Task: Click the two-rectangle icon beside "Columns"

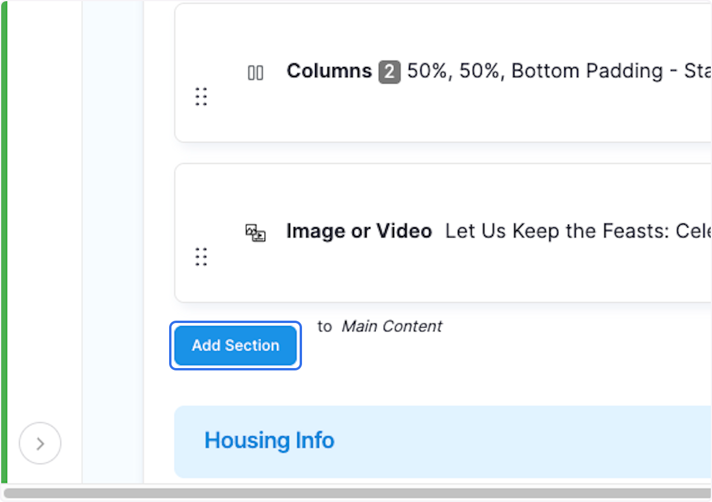Action: pos(255,72)
